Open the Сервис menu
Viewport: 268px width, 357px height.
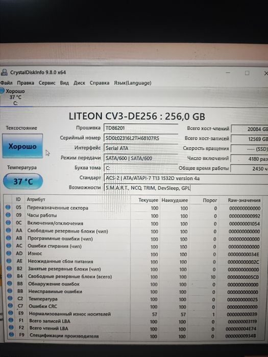[47, 83]
